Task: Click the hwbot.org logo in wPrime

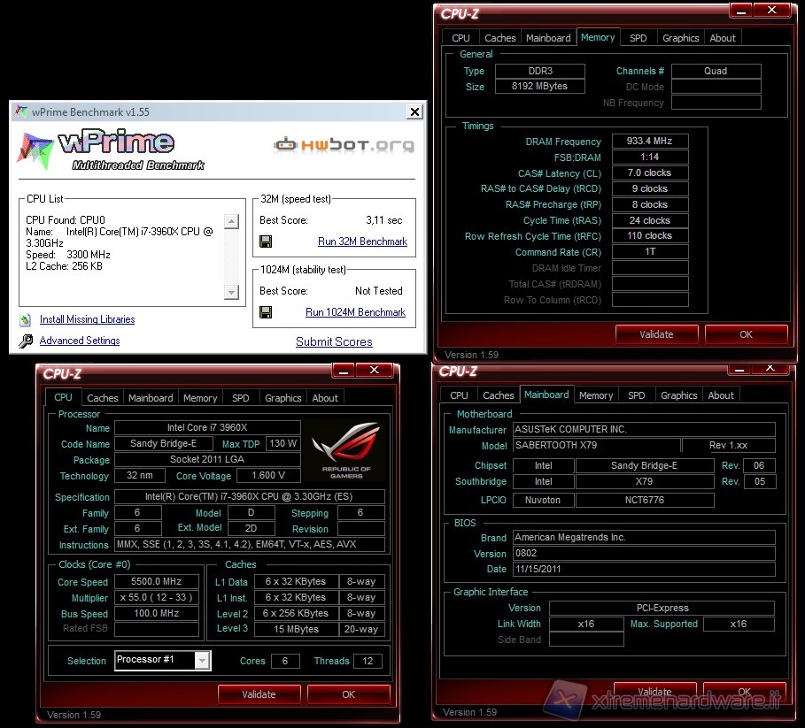Action: [x=344, y=144]
